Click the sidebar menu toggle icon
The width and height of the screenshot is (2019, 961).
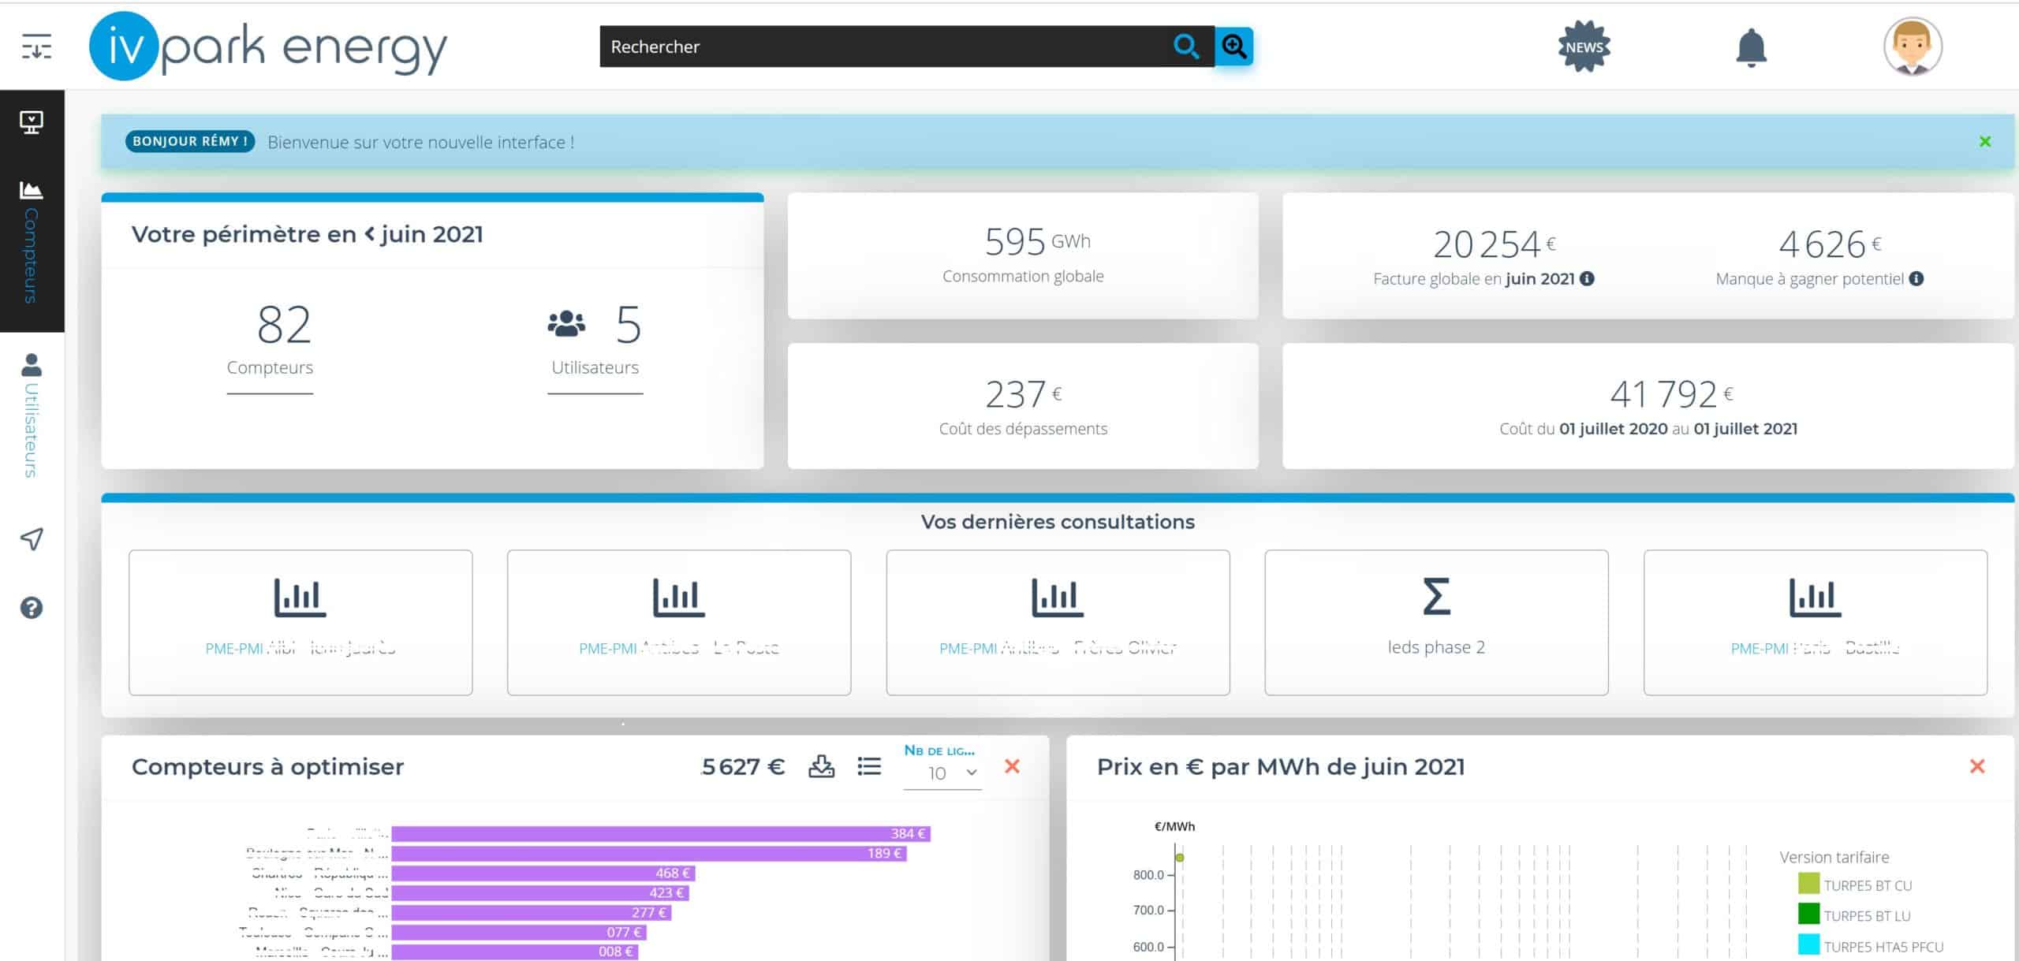tap(36, 47)
